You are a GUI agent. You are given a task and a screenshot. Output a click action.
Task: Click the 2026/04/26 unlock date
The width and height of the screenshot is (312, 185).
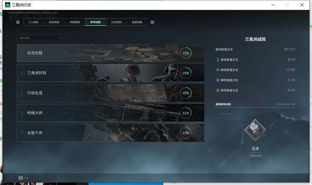click(x=286, y=104)
